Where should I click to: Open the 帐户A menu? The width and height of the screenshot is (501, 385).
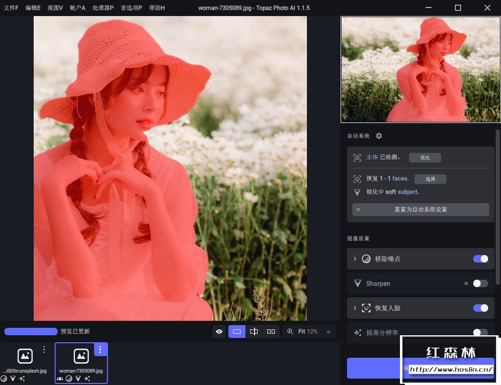pyautogui.click(x=78, y=7)
